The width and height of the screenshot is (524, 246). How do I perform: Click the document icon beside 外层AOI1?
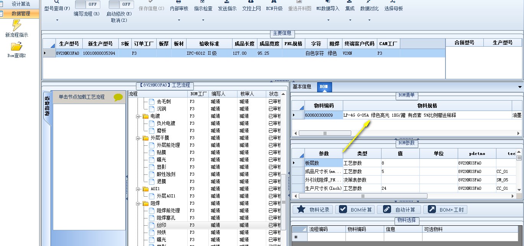152,196
